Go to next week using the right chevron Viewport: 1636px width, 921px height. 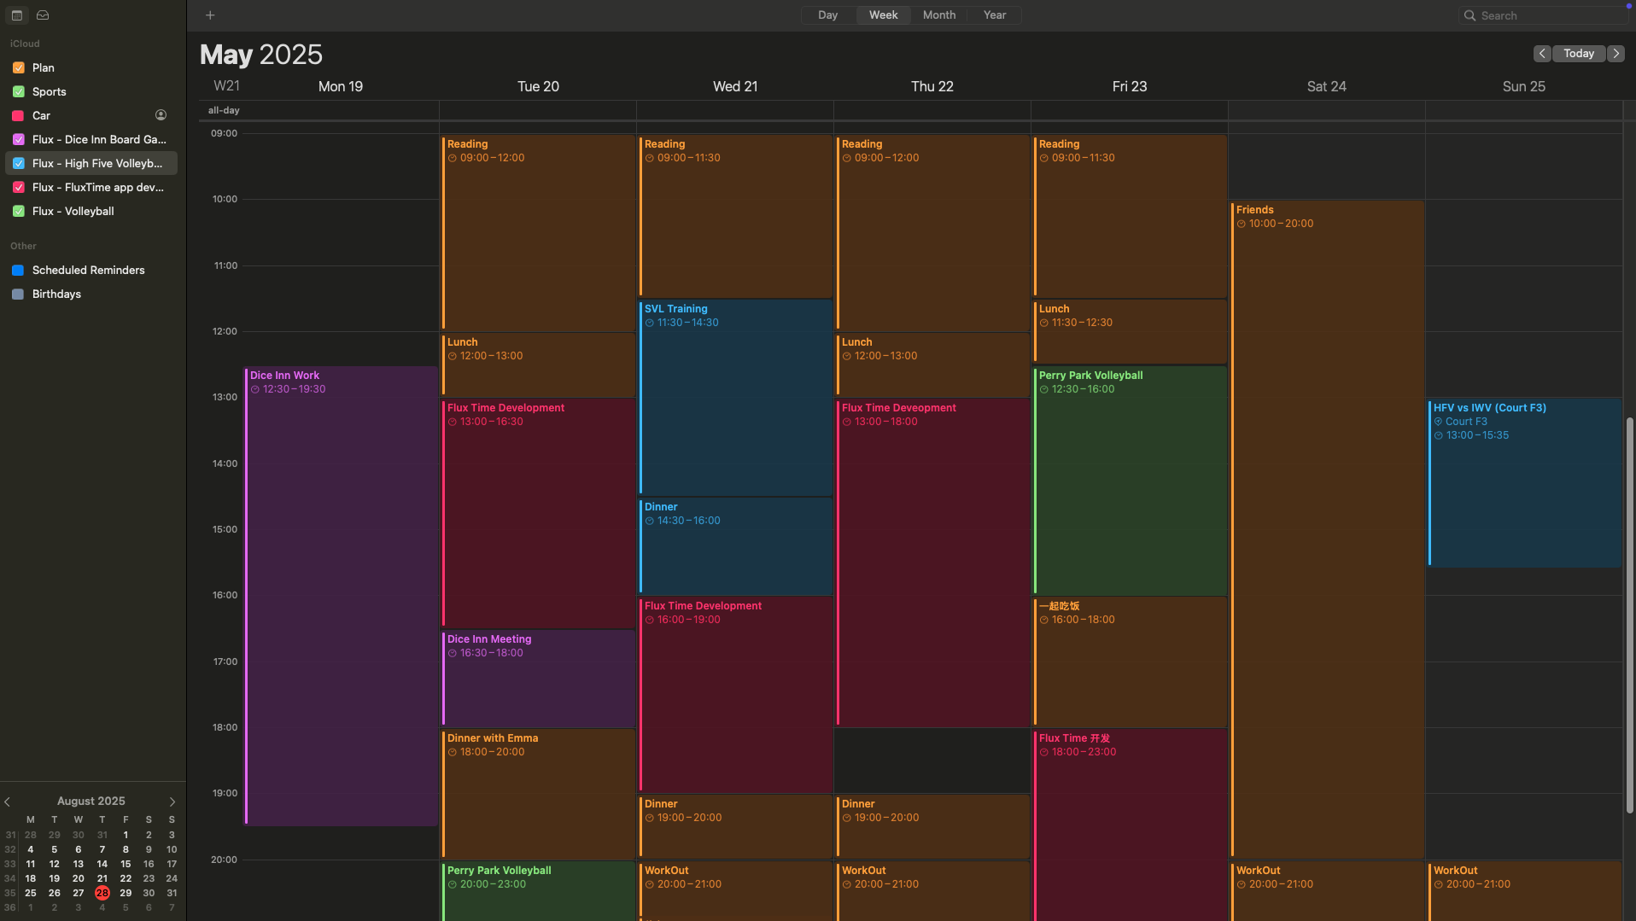1616,53
